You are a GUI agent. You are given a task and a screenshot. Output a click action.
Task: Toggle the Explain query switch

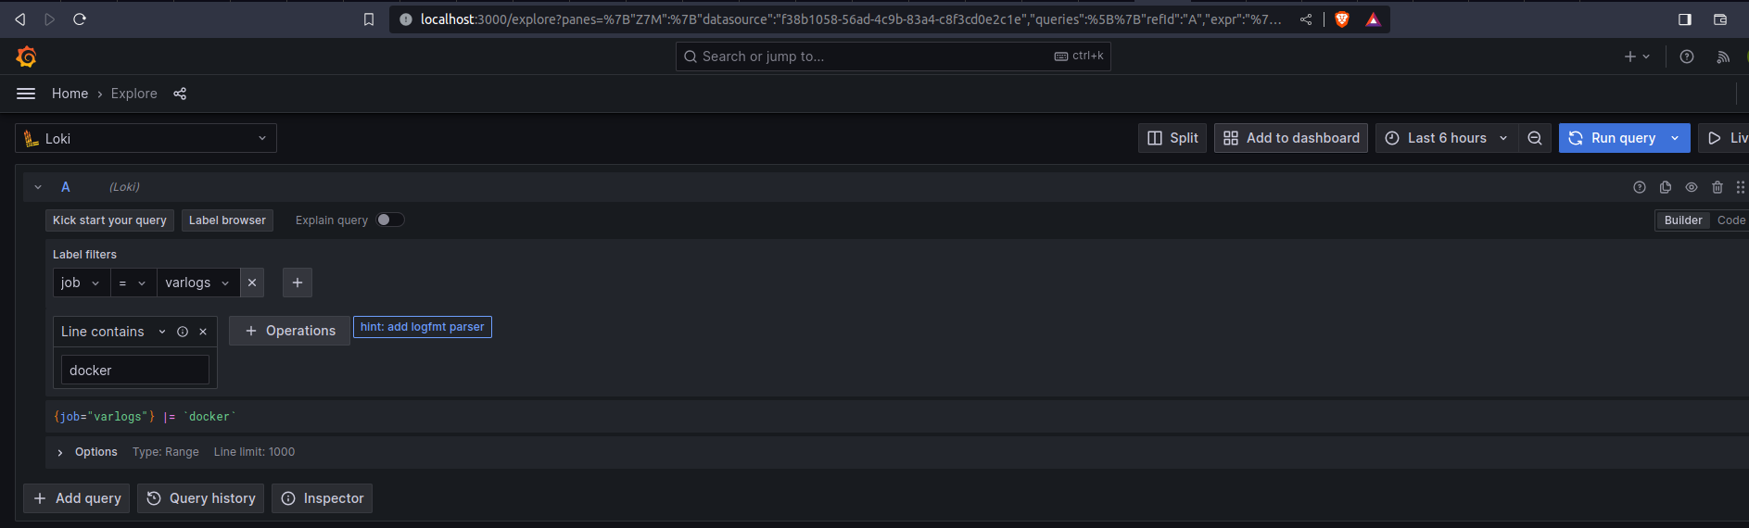[x=390, y=220]
